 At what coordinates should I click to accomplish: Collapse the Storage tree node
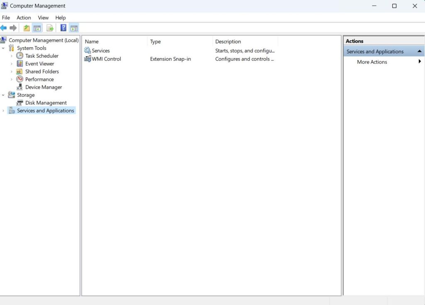click(3, 95)
